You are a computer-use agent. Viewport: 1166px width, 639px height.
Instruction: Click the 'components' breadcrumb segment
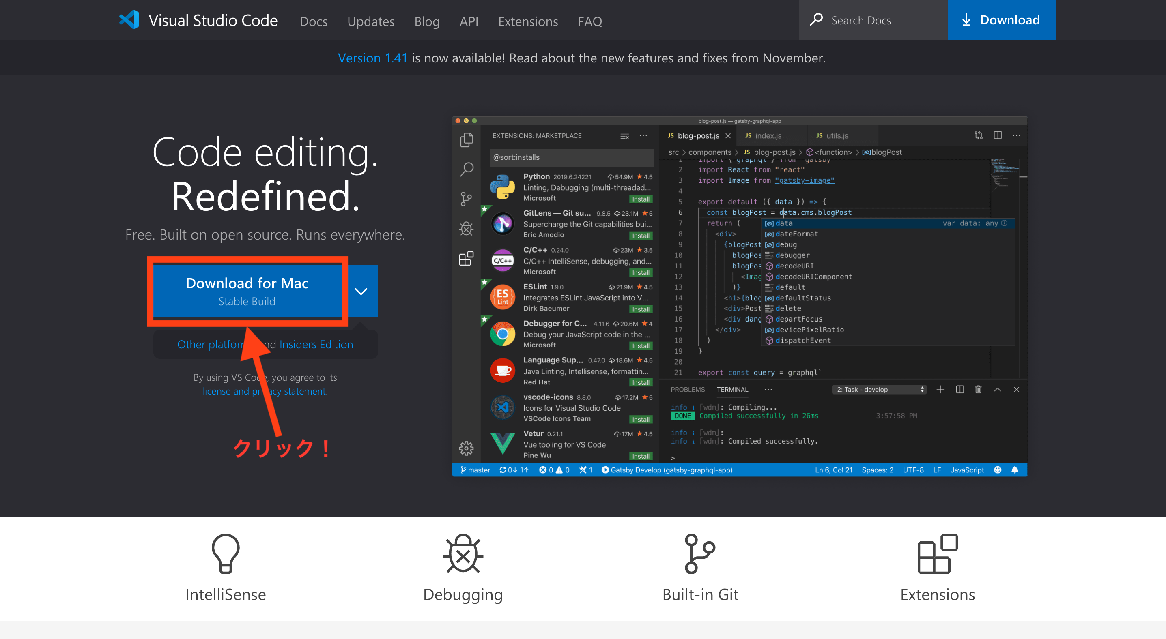[709, 152]
